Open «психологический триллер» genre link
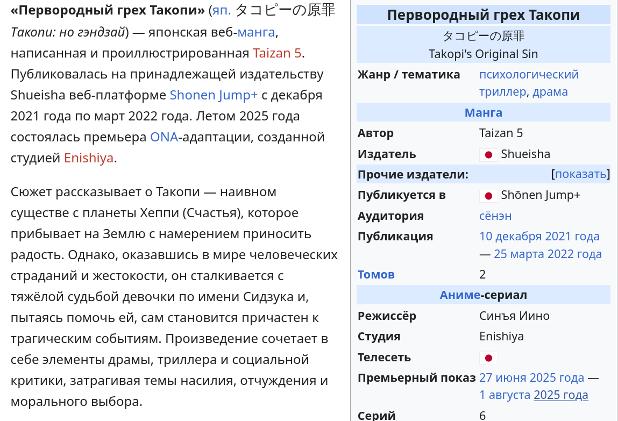The image size is (618, 421). tap(529, 83)
